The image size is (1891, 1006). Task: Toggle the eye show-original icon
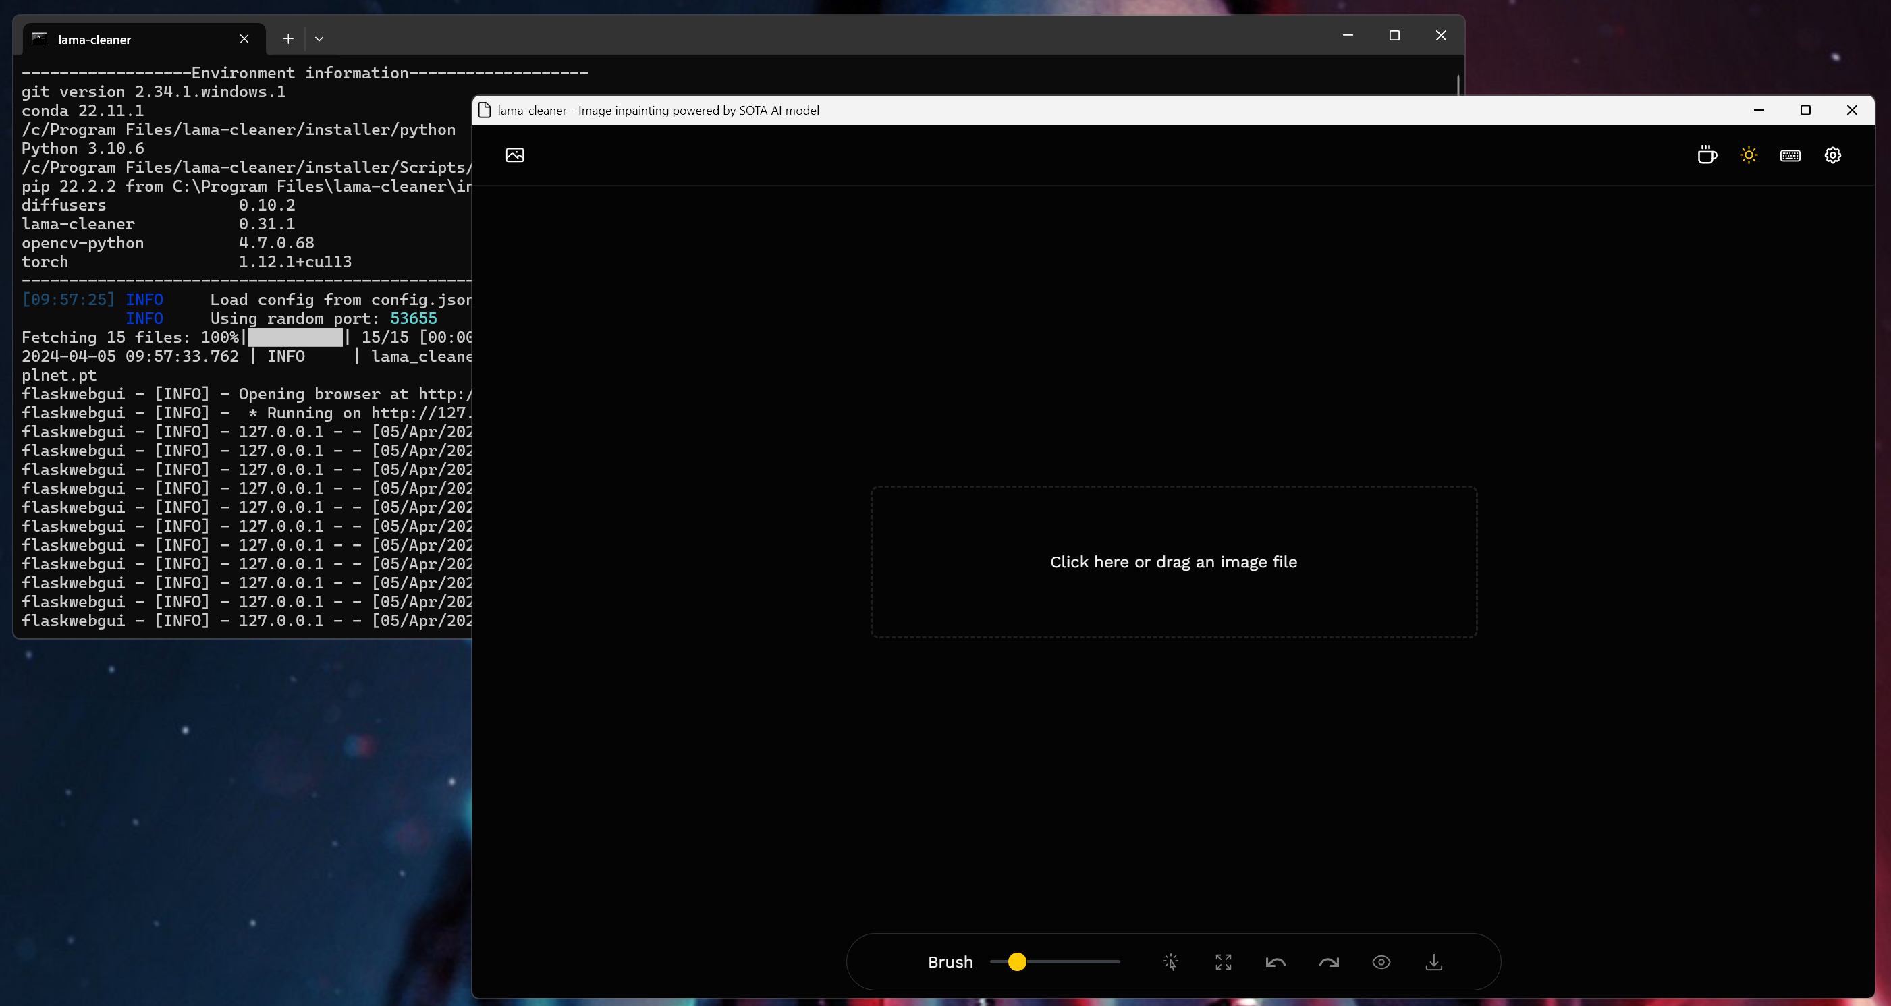point(1381,962)
